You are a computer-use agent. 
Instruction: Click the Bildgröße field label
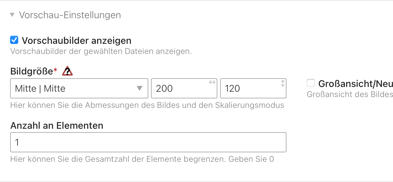(x=32, y=71)
